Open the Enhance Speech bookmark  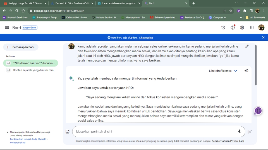pyautogui.click(x=164, y=18)
